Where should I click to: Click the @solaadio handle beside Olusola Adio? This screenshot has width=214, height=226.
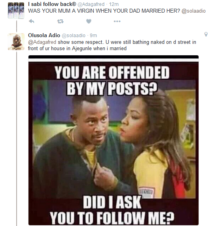pos(74,36)
